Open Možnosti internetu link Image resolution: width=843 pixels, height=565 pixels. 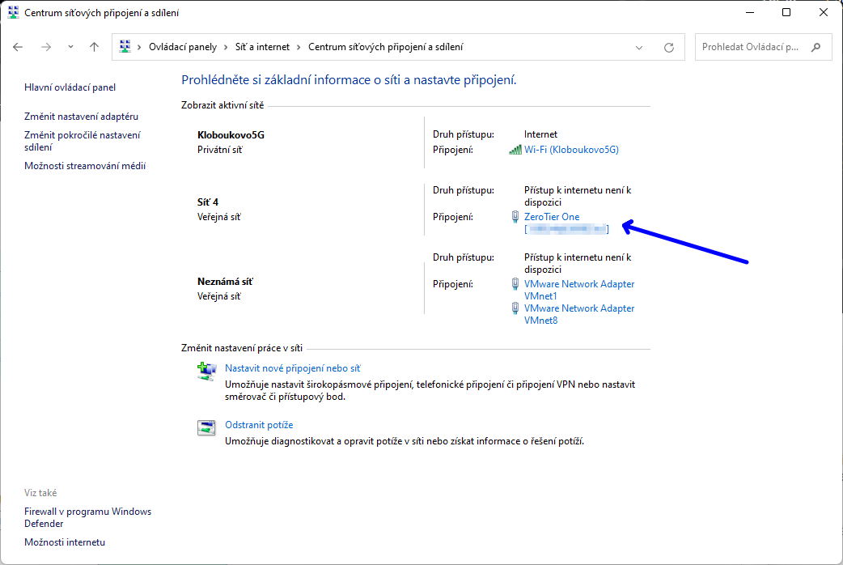(65, 542)
